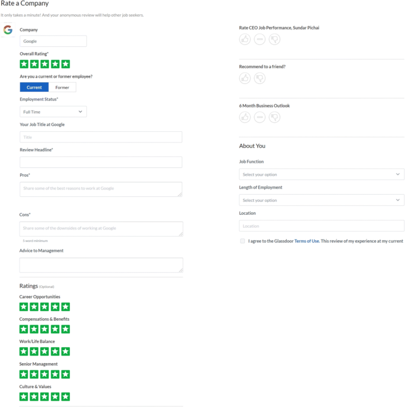Select Current employee option
Image resolution: width=405 pixels, height=407 pixels.
34,87
